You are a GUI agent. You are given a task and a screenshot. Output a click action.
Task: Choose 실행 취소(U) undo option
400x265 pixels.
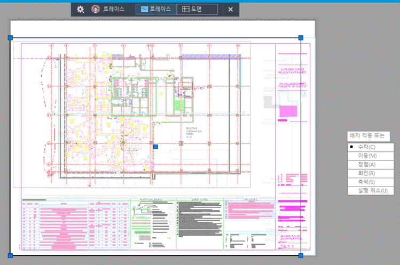371,190
